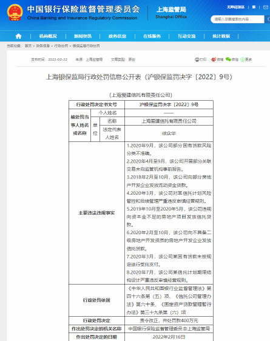Share article via the Weibo icon
This screenshot has height=341, width=270.
(x=214, y=59)
